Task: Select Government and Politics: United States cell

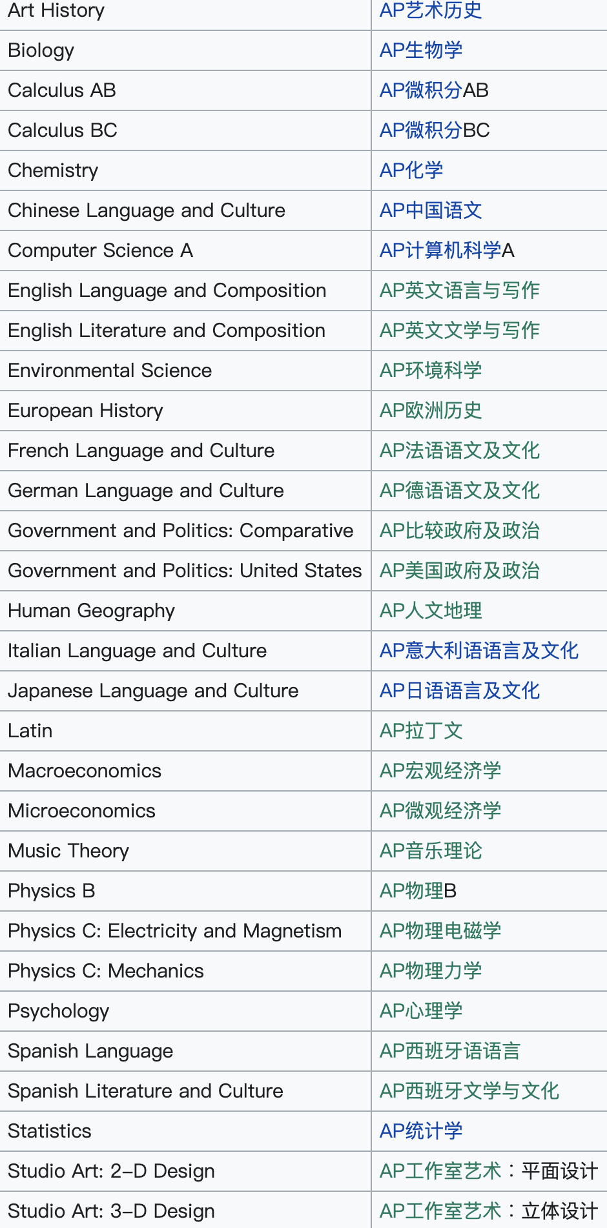Action: coord(185,571)
